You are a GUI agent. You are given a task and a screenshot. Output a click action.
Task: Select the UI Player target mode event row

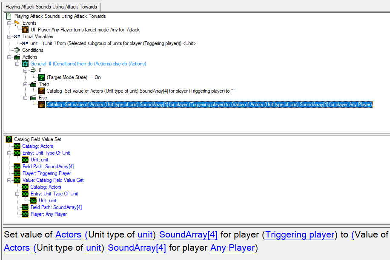pos(85,30)
